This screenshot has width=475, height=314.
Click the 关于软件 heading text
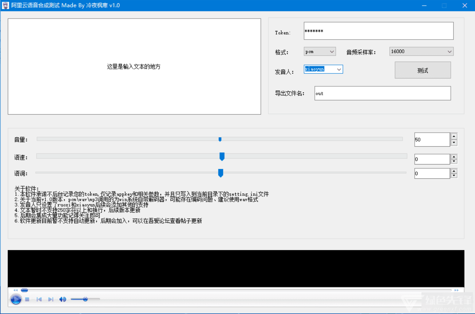27,189
